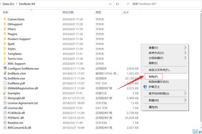This screenshot has width=202, height=134.
Task: Switch to details view icon in status bar
Action: coord(195,132)
